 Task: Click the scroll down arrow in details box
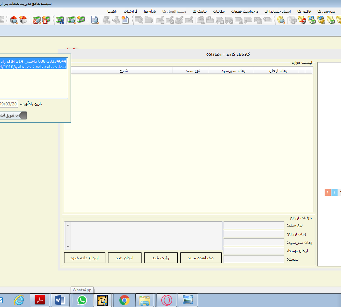click(x=67, y=247)
